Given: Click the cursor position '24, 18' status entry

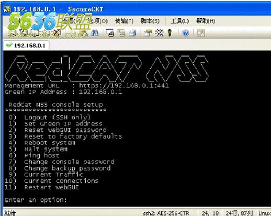Looking at the screenshot, I should point(210,213).
